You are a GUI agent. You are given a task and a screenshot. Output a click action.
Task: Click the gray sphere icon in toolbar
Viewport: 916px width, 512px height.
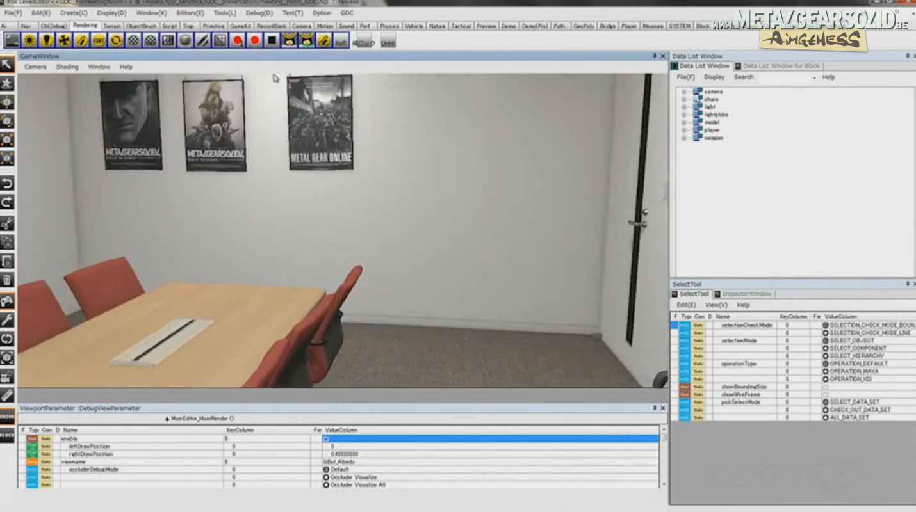(x=185, y=40)
